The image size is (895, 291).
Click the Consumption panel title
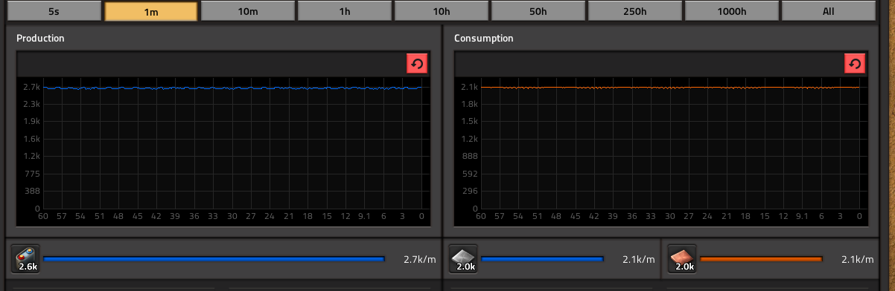[x=484, y=38]
